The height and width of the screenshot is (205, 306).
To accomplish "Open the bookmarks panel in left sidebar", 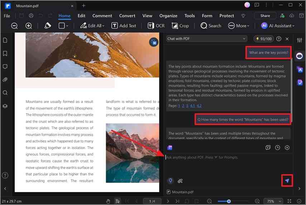I will pyautogui.click(x=5, y=53).
